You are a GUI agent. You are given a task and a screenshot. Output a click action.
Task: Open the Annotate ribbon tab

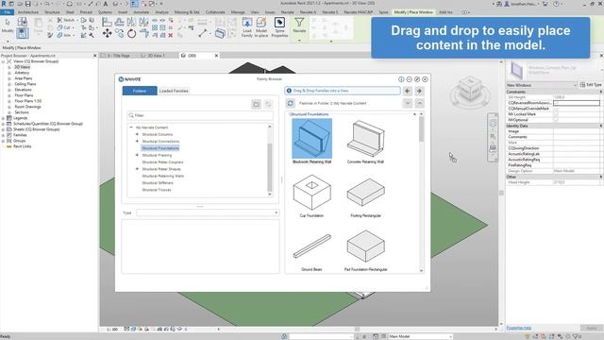142,12
